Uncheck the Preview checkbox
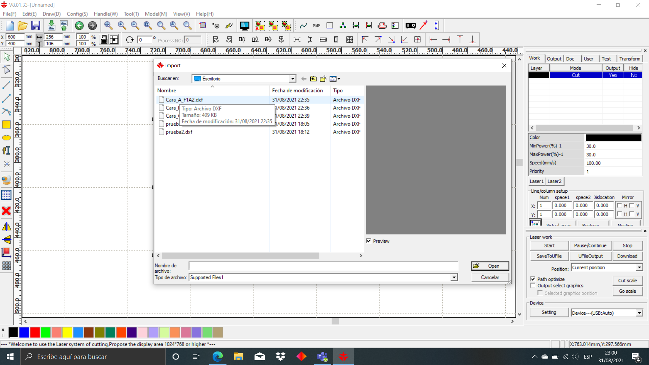The width and height of the screenshot is (649, 365). point(369,241)
